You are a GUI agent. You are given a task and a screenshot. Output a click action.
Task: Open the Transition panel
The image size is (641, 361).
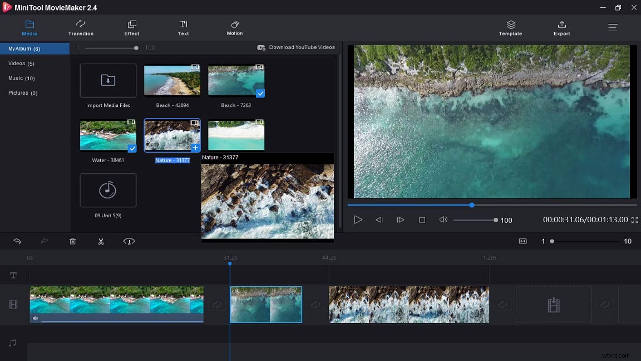[81, 28]
